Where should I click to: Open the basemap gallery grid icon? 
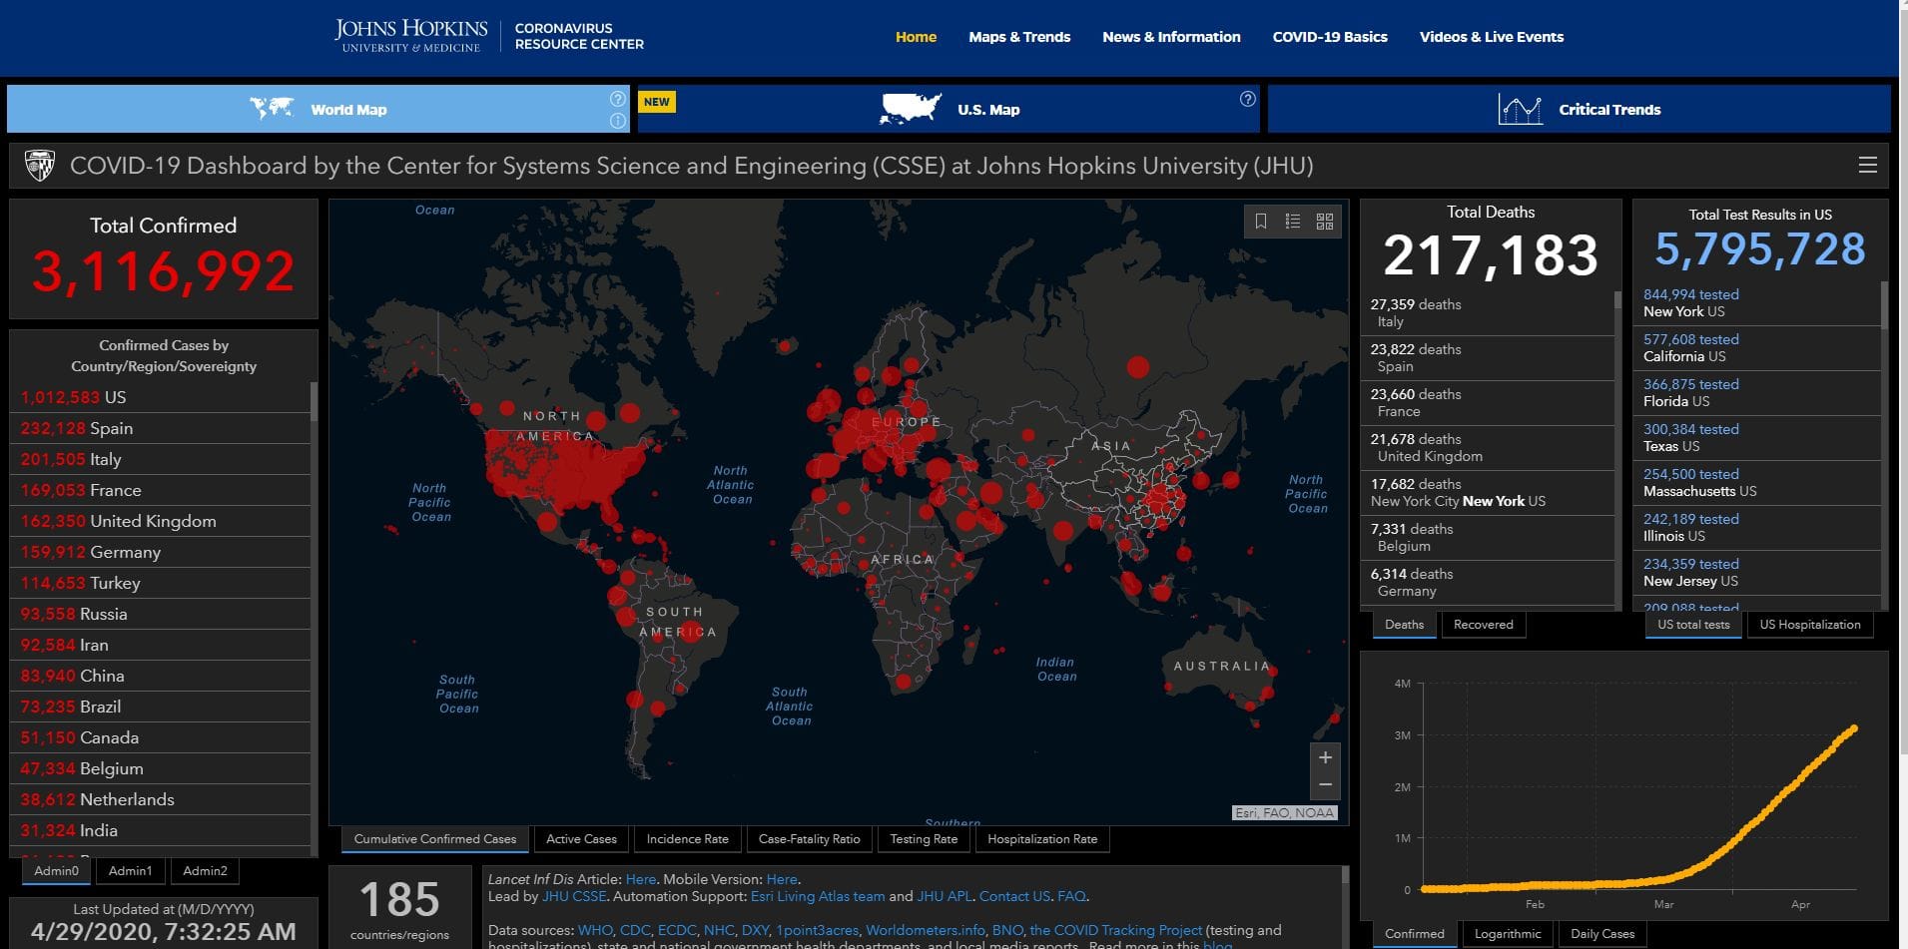click(x=1325, y=222)
